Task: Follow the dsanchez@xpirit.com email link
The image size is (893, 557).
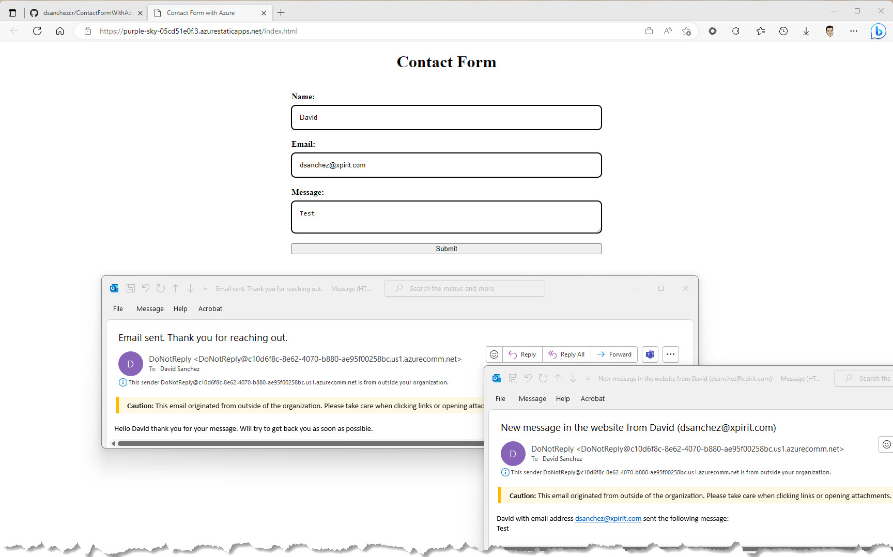Action: 607,518
